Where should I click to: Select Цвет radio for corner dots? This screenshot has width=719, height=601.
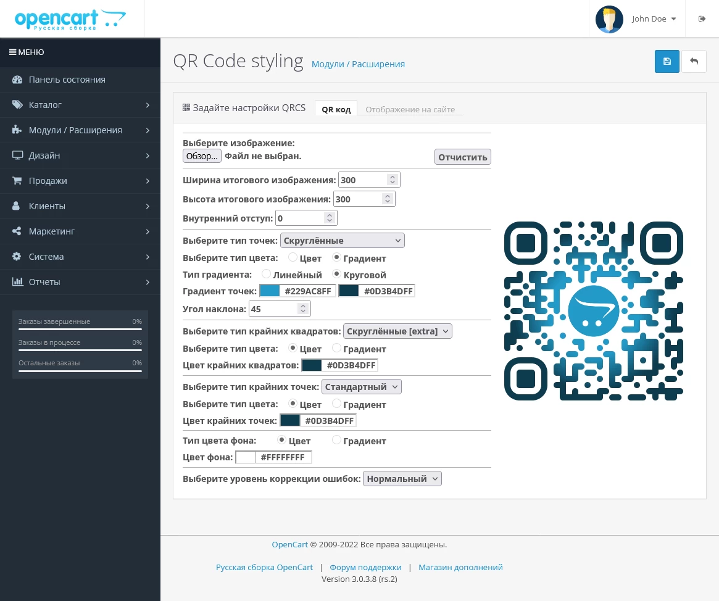tap(293, 404)
